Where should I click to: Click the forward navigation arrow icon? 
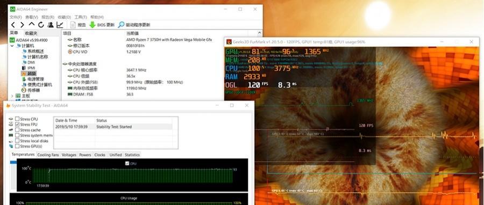[22, 25]
